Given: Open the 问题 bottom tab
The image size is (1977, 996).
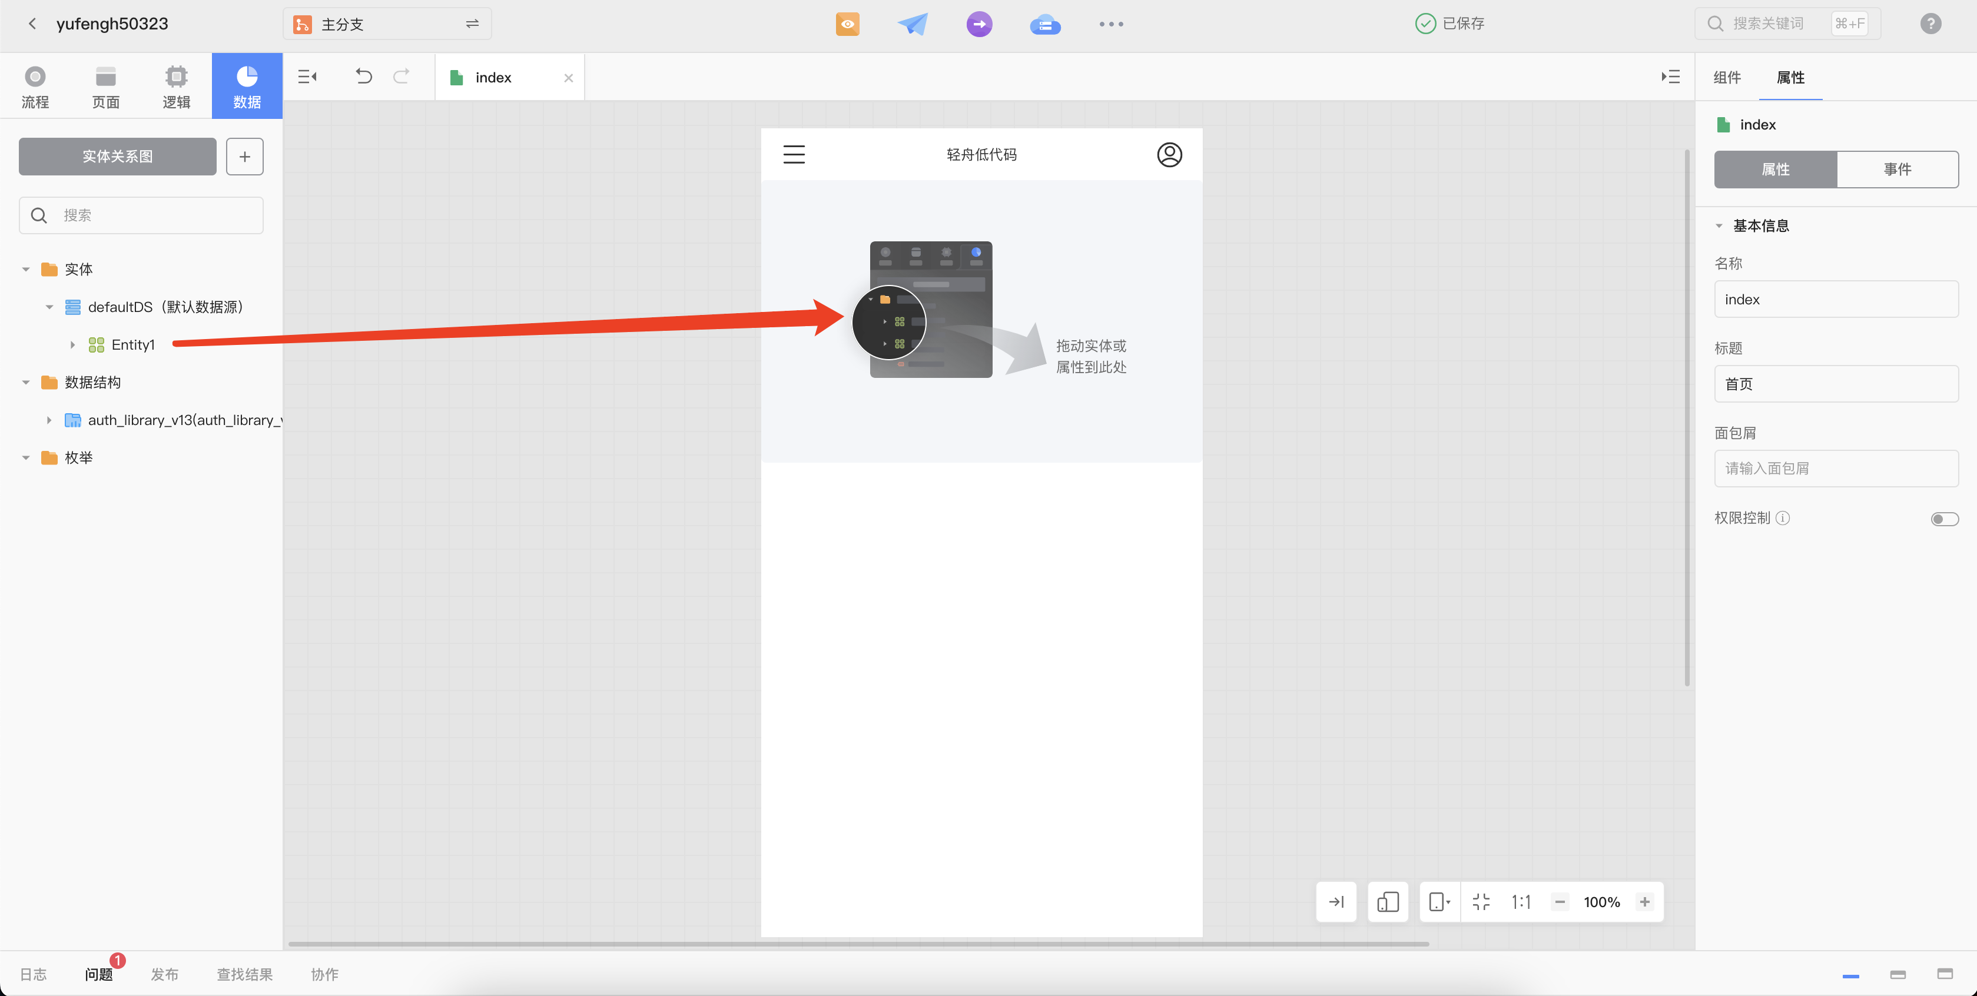Looking at the screenshot, I should click(99, 974).
